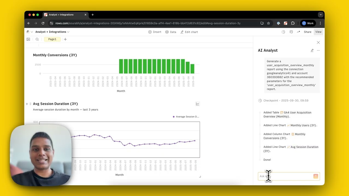Click the add element plus beside Avg Session Duration
Viewport: 349px width, 196px height.
coord(27,104)
